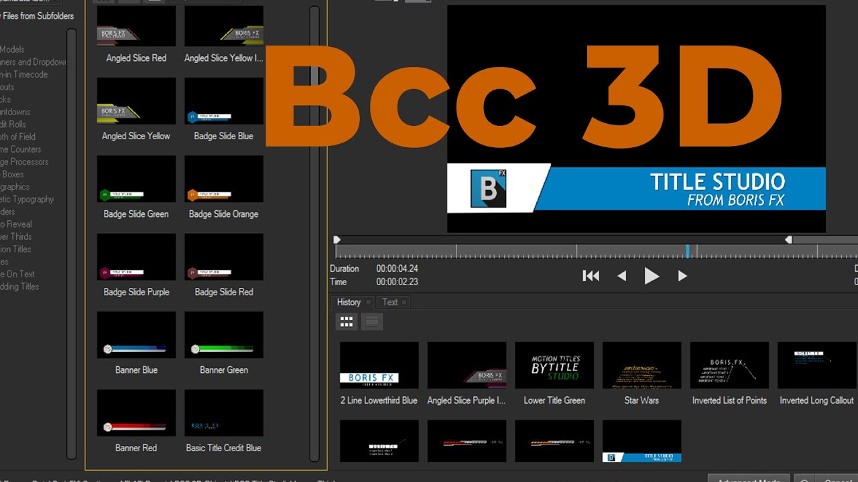Select the Image Processors category
858x482 pixels.
(24, 162)
